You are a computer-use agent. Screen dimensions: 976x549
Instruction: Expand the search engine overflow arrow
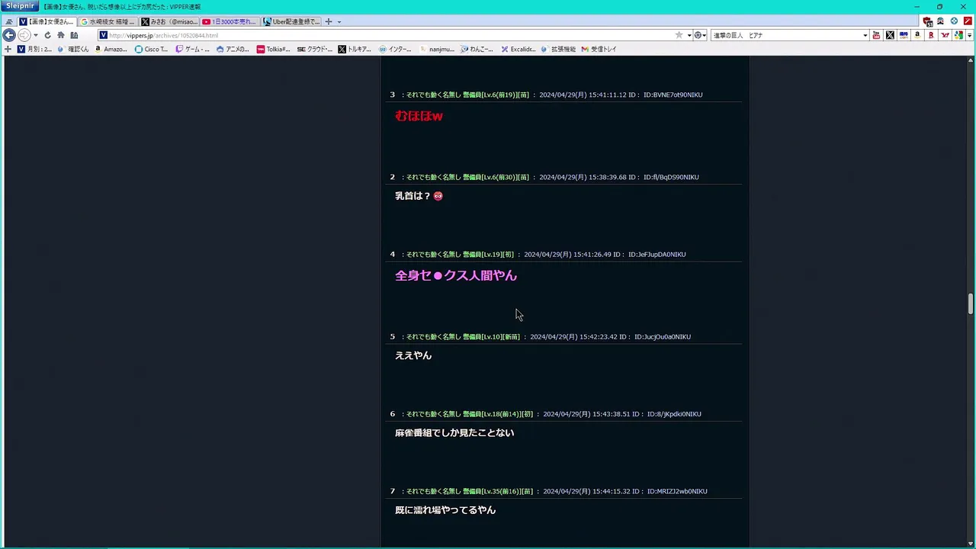969,35
